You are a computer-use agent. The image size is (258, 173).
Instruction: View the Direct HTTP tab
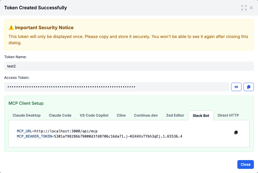(228, 115)
